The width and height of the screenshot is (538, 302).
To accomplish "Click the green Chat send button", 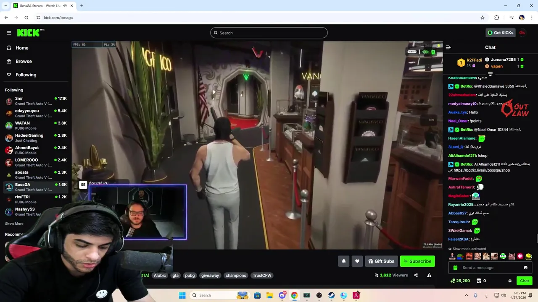I will point(525,281).
